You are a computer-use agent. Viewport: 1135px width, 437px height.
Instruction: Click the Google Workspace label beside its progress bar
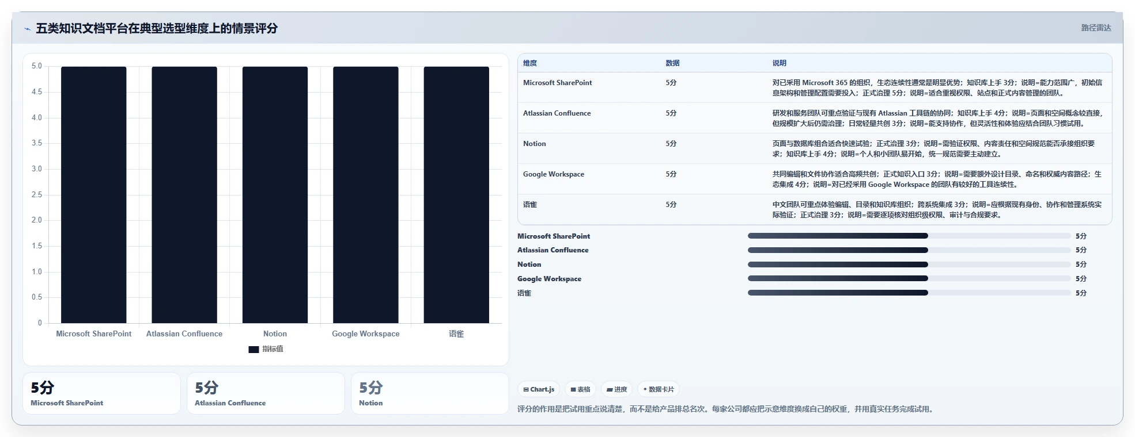[550, 279]
